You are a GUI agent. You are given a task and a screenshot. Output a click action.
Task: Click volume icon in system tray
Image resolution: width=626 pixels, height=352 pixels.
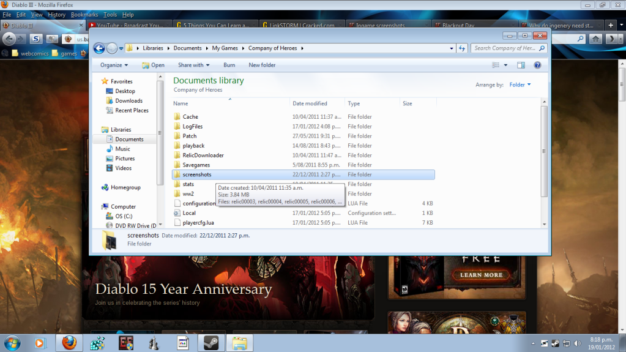[x=577, y=343]
